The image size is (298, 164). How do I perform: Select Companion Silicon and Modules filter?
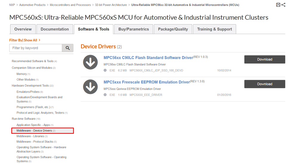[x=32, y=68]
